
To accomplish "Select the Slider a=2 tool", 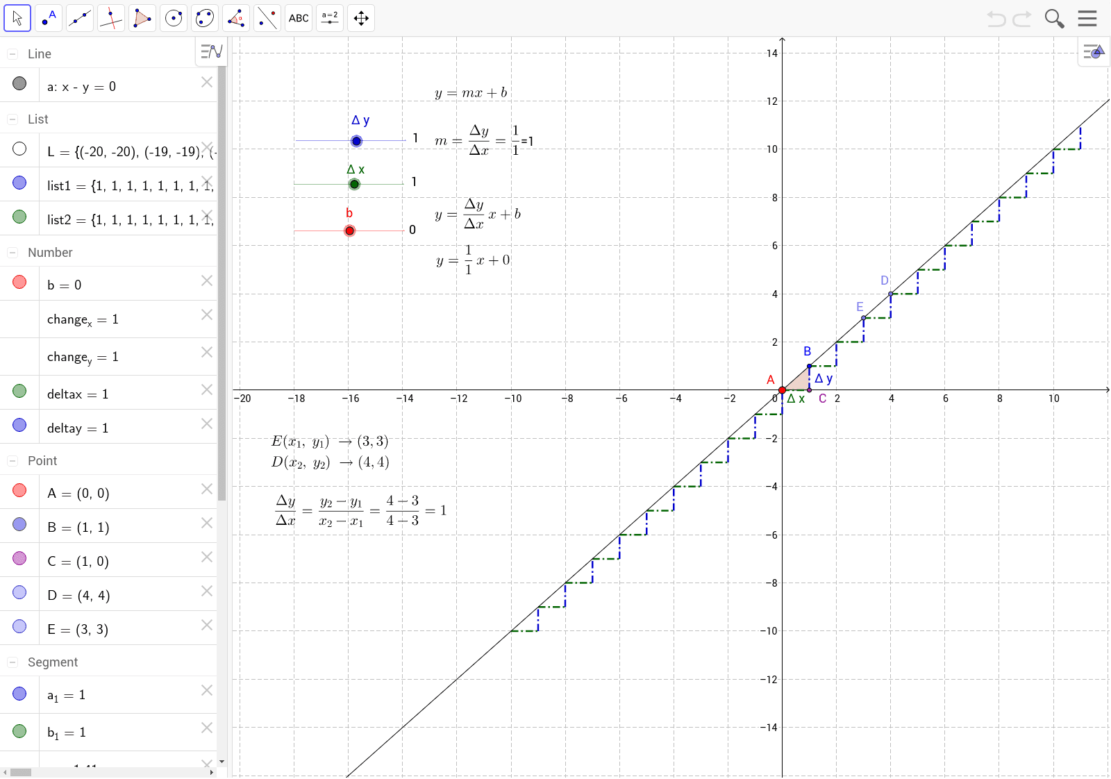I will [x=330, y=18].
